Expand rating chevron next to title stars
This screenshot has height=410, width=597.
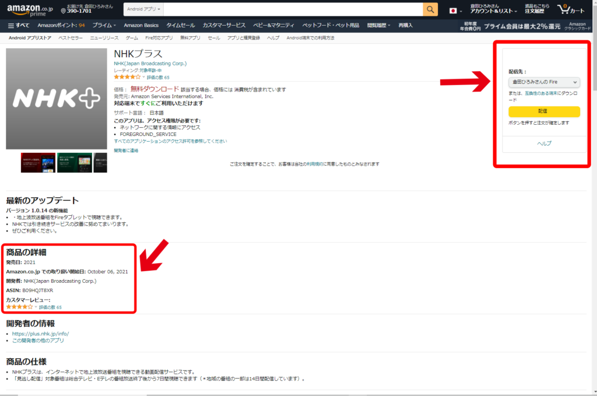click(x=143, y=77)
